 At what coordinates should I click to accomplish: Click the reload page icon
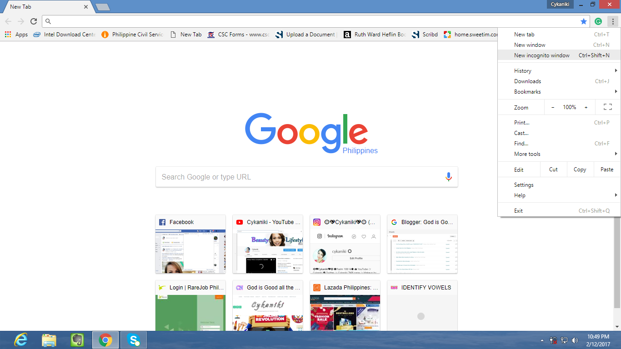click(34, 21)
